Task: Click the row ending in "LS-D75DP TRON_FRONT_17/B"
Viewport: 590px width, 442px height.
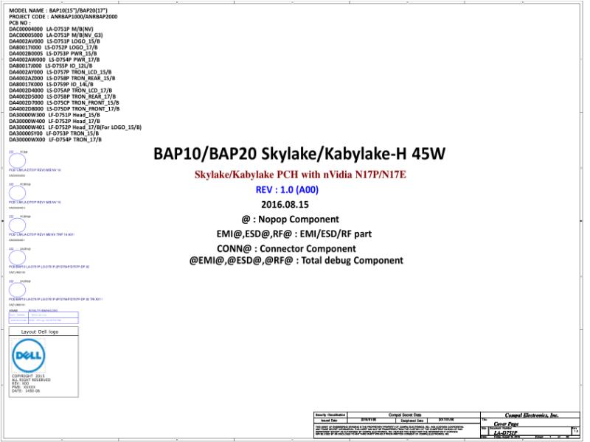Action: [x=64, y=108]
